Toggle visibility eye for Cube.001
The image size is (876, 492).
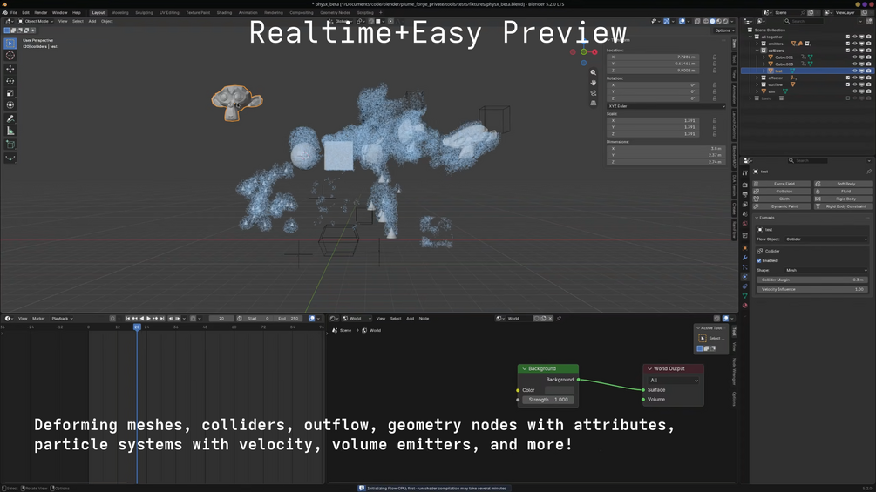pyautogui.click(x=855, y=57)
